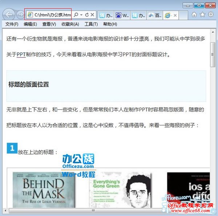Click the blue number 1 badge

pyautogui.click(x=12, y=148)
